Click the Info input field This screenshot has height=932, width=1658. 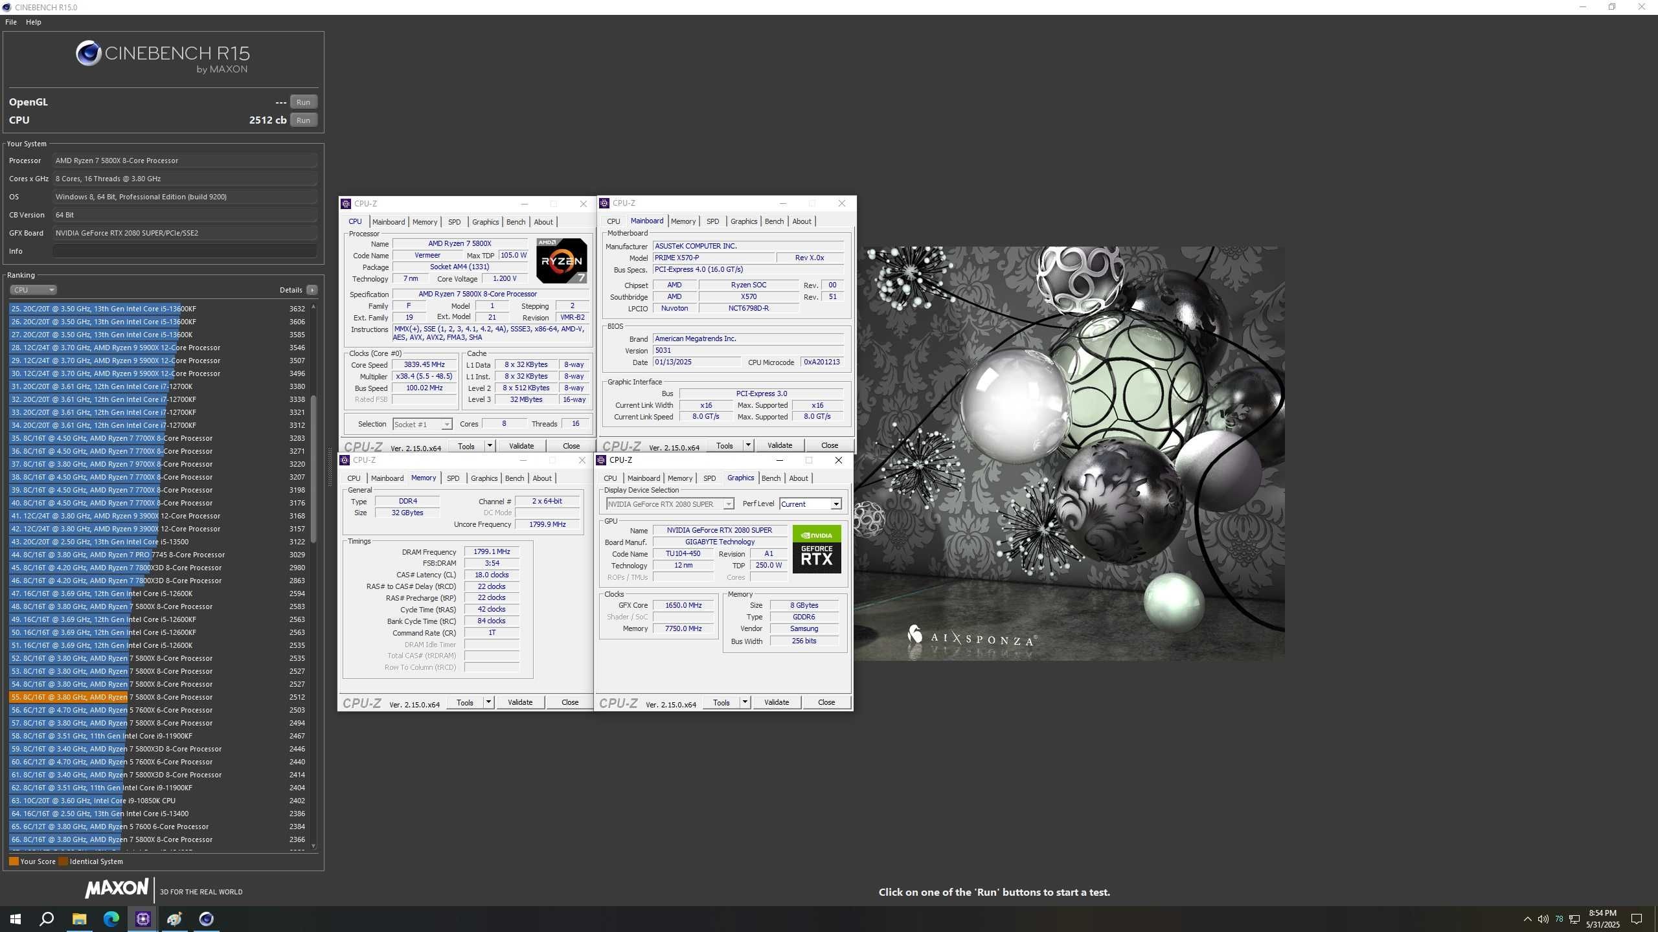pyautogui.click(x=185, y=251)
